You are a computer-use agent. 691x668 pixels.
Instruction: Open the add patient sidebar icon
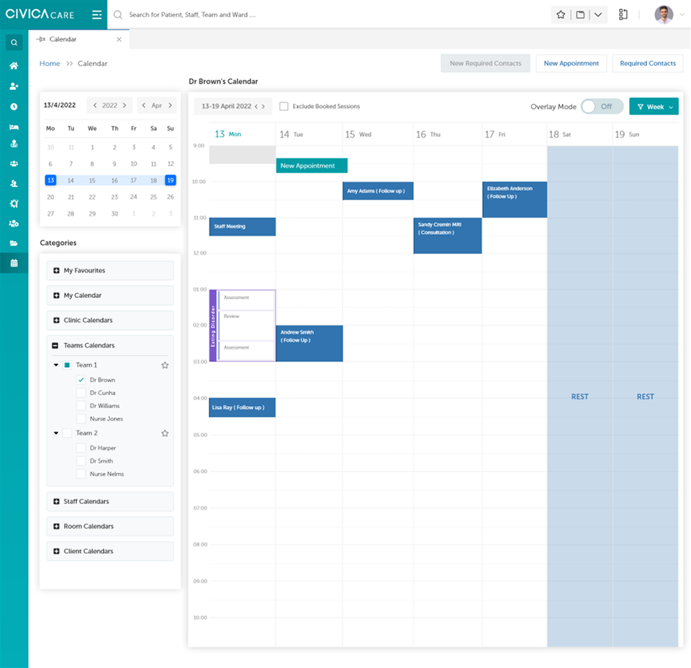point(14,86)
